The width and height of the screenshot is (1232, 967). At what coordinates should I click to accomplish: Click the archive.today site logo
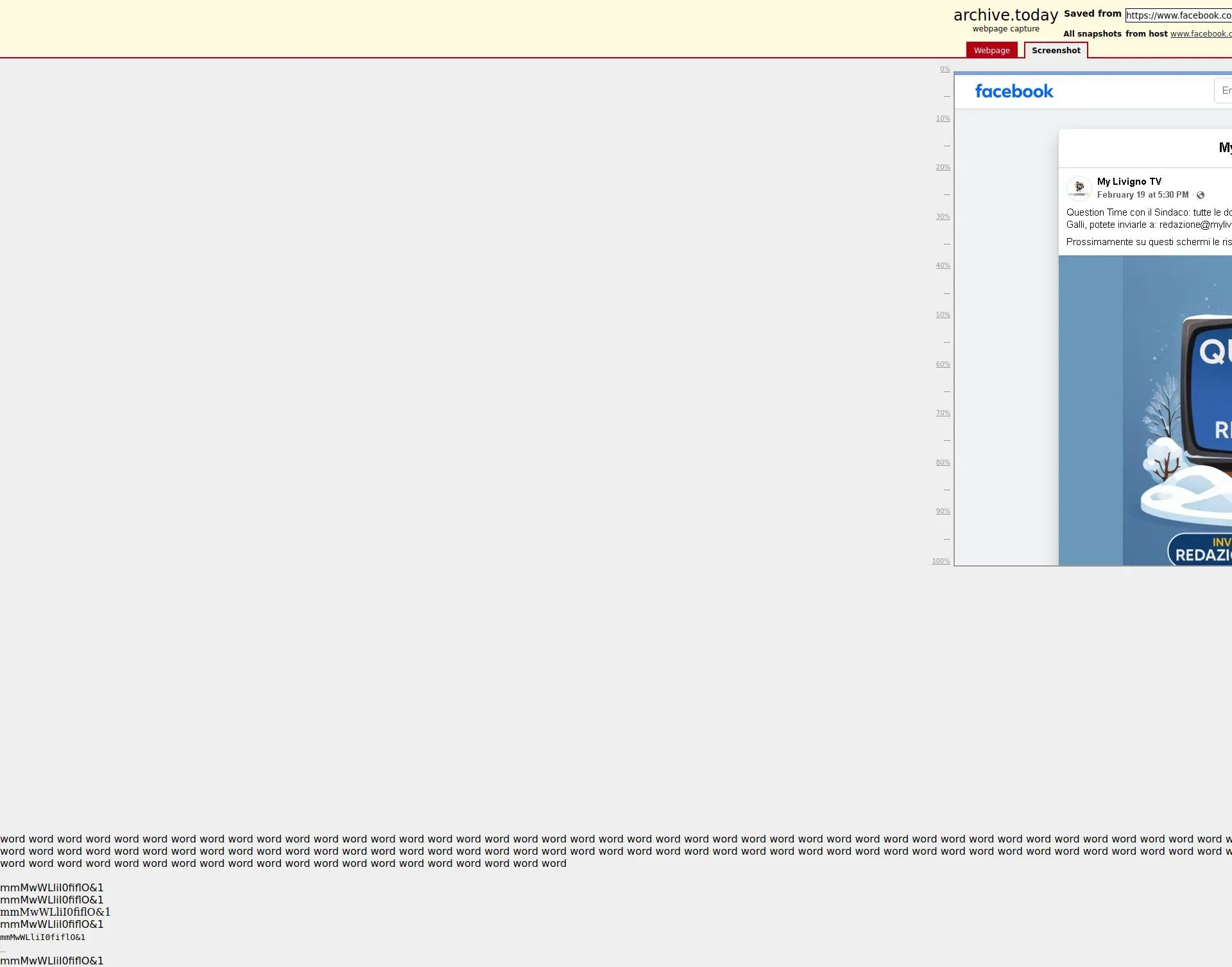click(1005, 15)
